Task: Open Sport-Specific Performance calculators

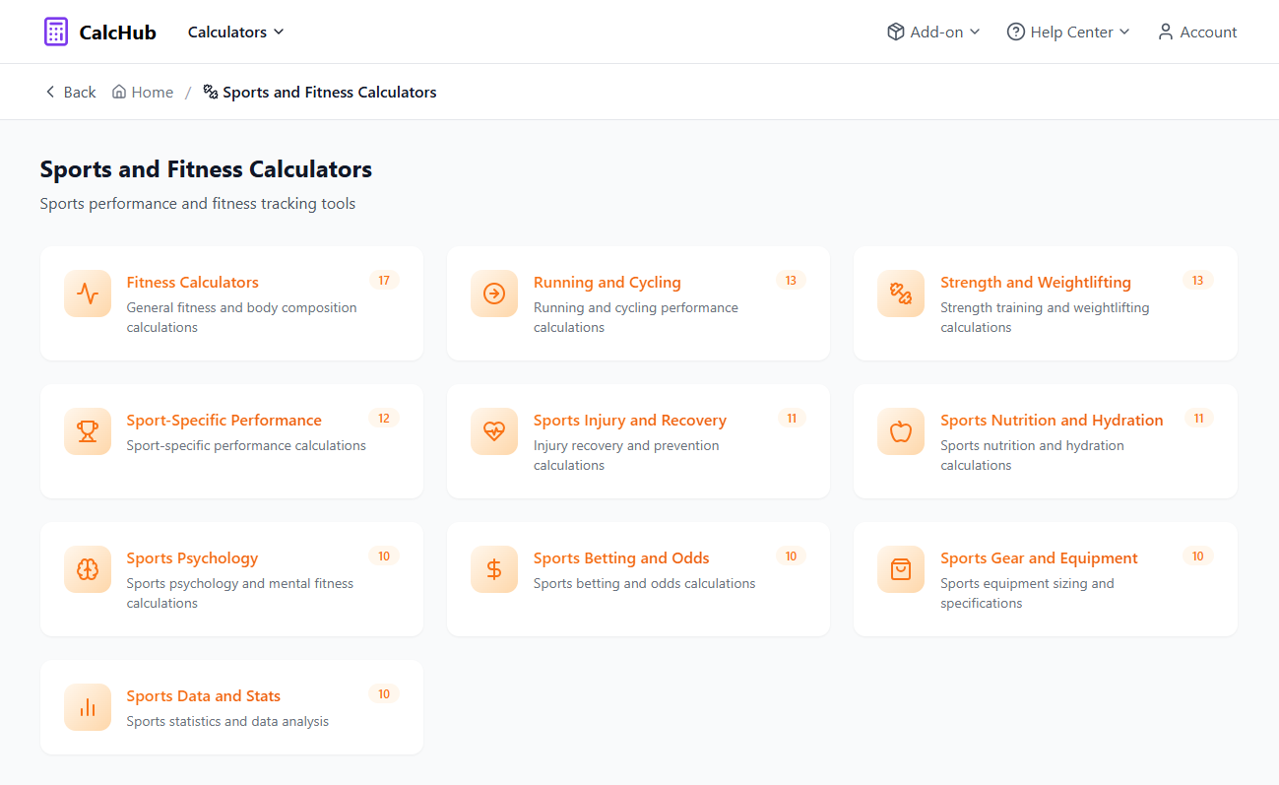Action: [232, 441]
